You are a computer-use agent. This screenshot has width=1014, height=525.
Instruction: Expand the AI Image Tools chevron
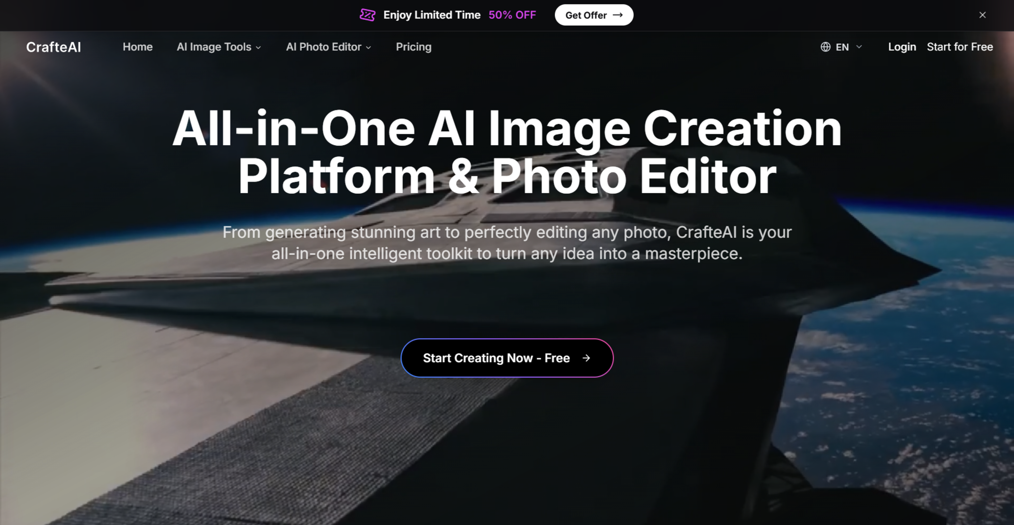tap(259, 47)
